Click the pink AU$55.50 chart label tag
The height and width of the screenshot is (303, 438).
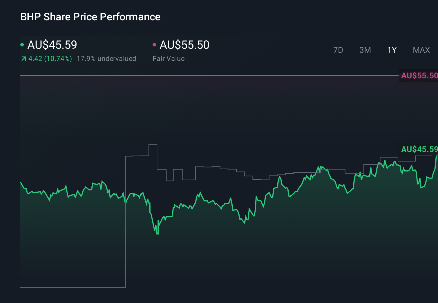(x=419, y=76)
